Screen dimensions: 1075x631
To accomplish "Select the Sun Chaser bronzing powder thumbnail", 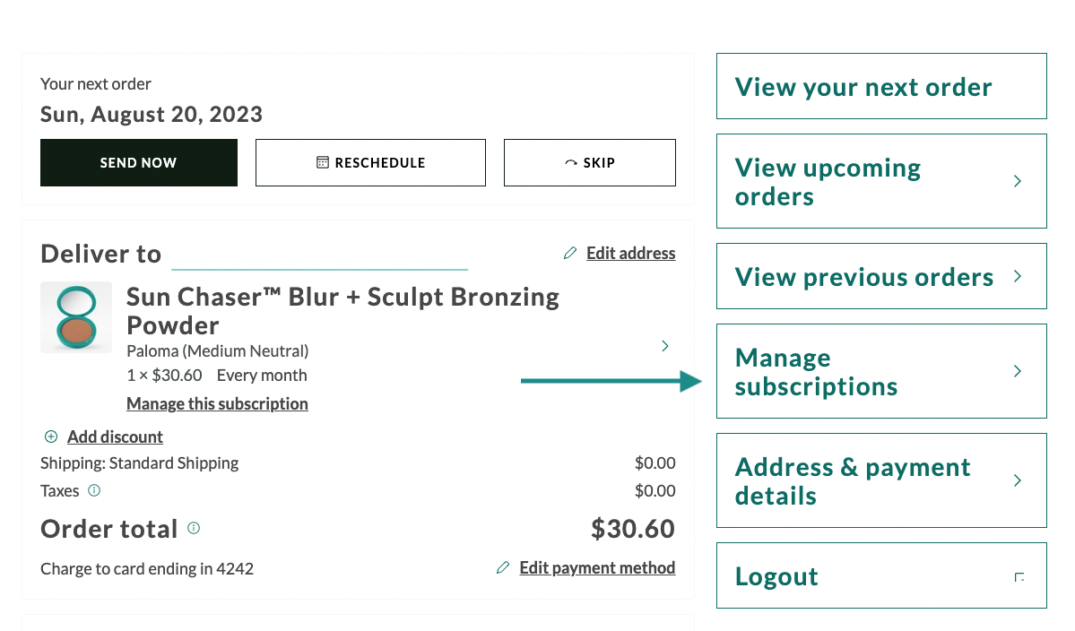I will click(x=76, y=317).
